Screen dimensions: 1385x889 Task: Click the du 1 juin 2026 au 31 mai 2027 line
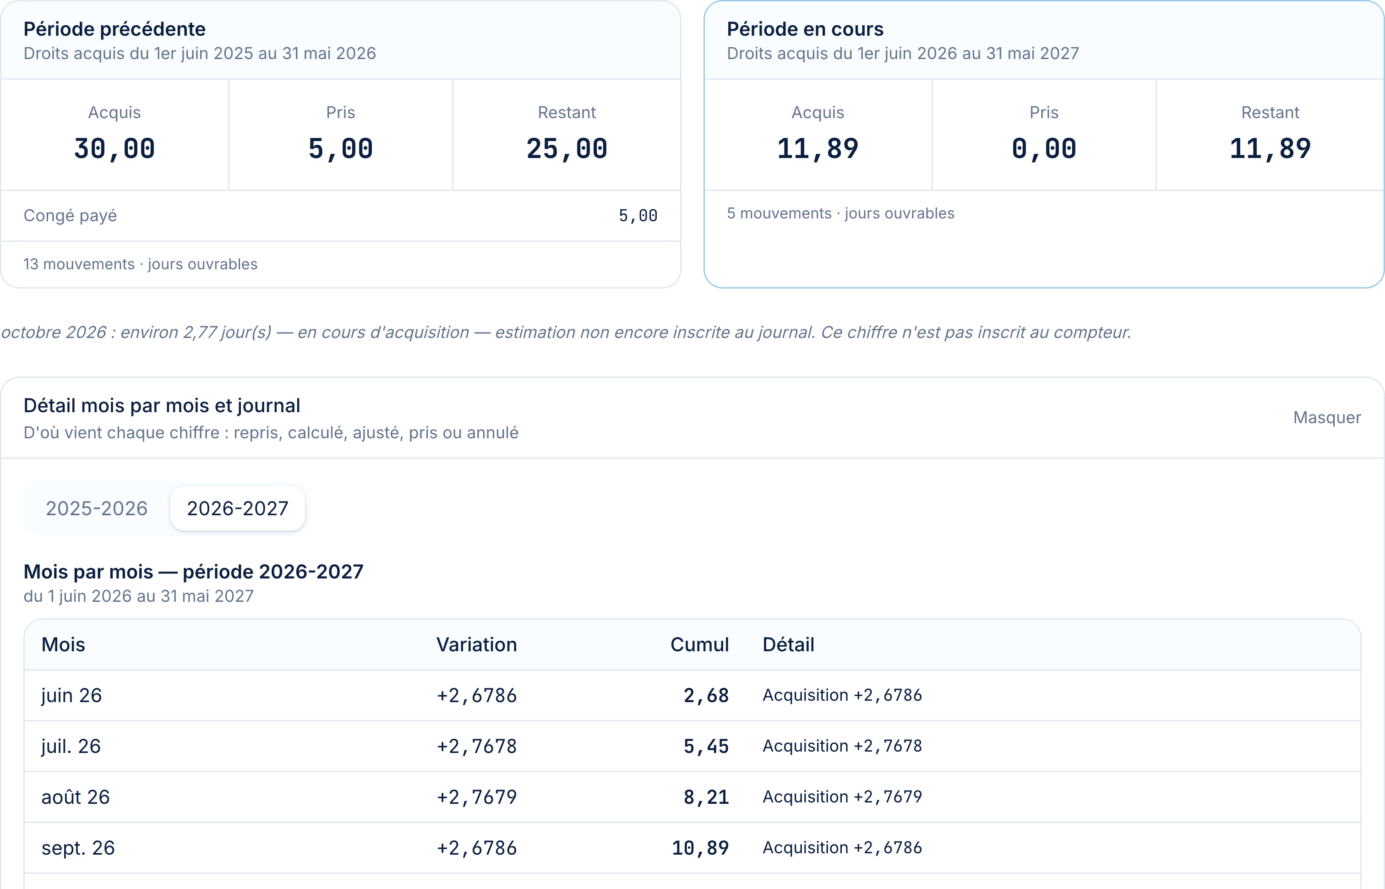[x=138, y=596]
